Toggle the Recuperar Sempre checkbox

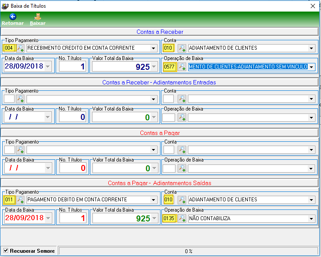[x=6, y=251]
